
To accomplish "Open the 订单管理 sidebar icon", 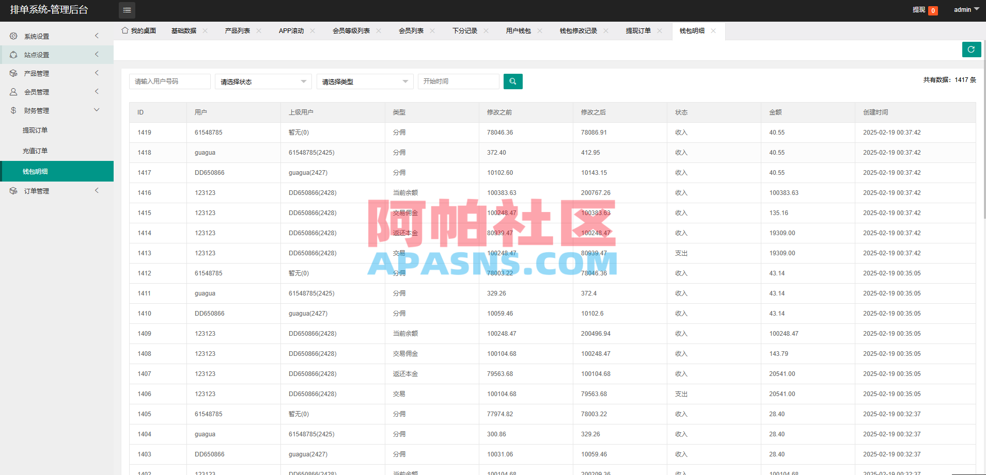I will pos(13,190).
